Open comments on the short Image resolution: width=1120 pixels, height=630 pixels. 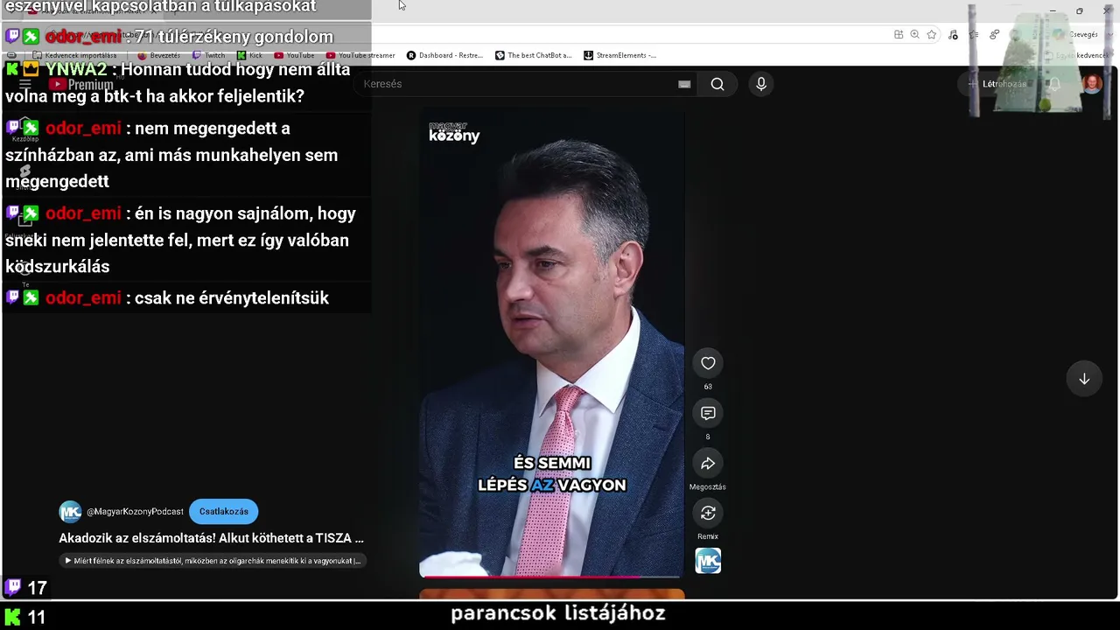[708, 413]
